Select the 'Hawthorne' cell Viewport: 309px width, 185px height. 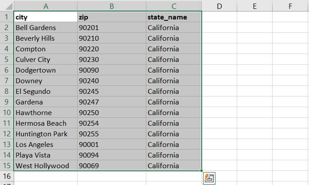click(x=46, y=112)
